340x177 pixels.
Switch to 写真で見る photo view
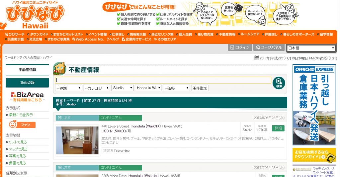(17, 156)
